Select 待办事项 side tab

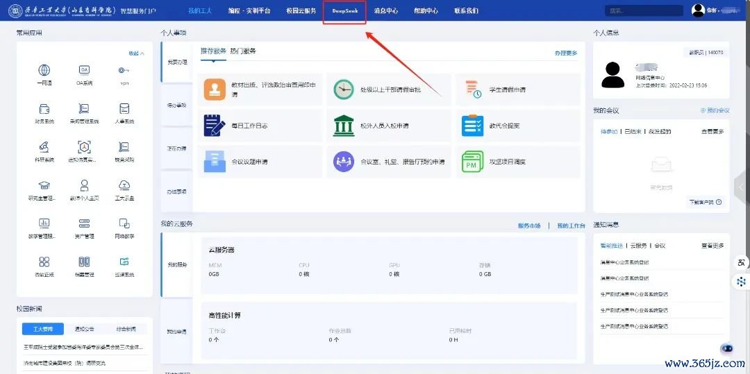click(x=177, y=105)
